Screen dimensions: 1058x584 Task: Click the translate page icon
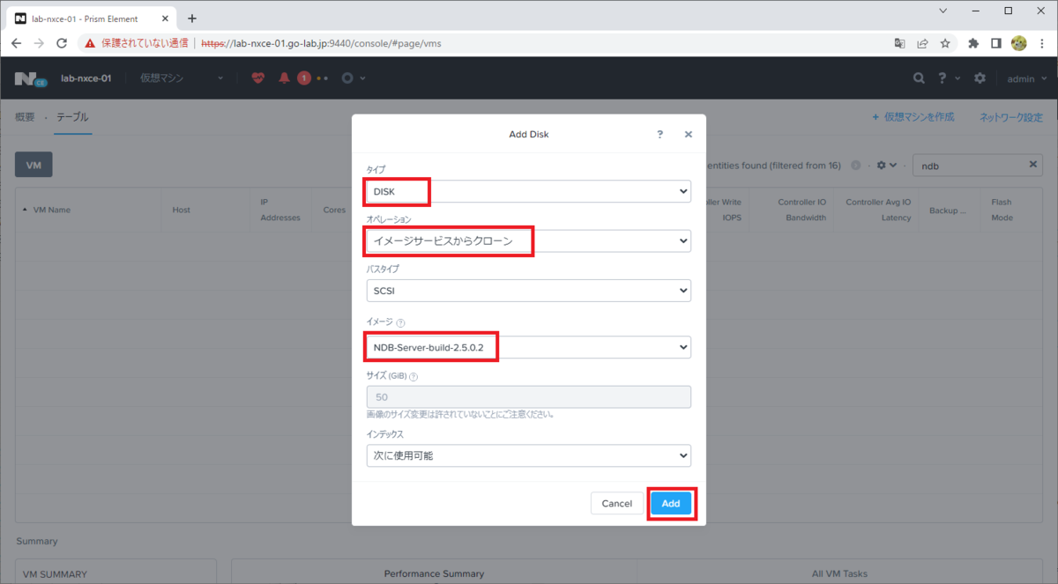pos(899,42)
